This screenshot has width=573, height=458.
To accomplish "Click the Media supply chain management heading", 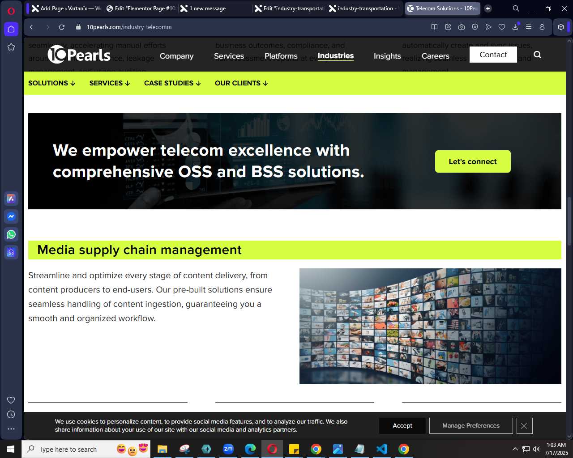I will click(139, 250).
